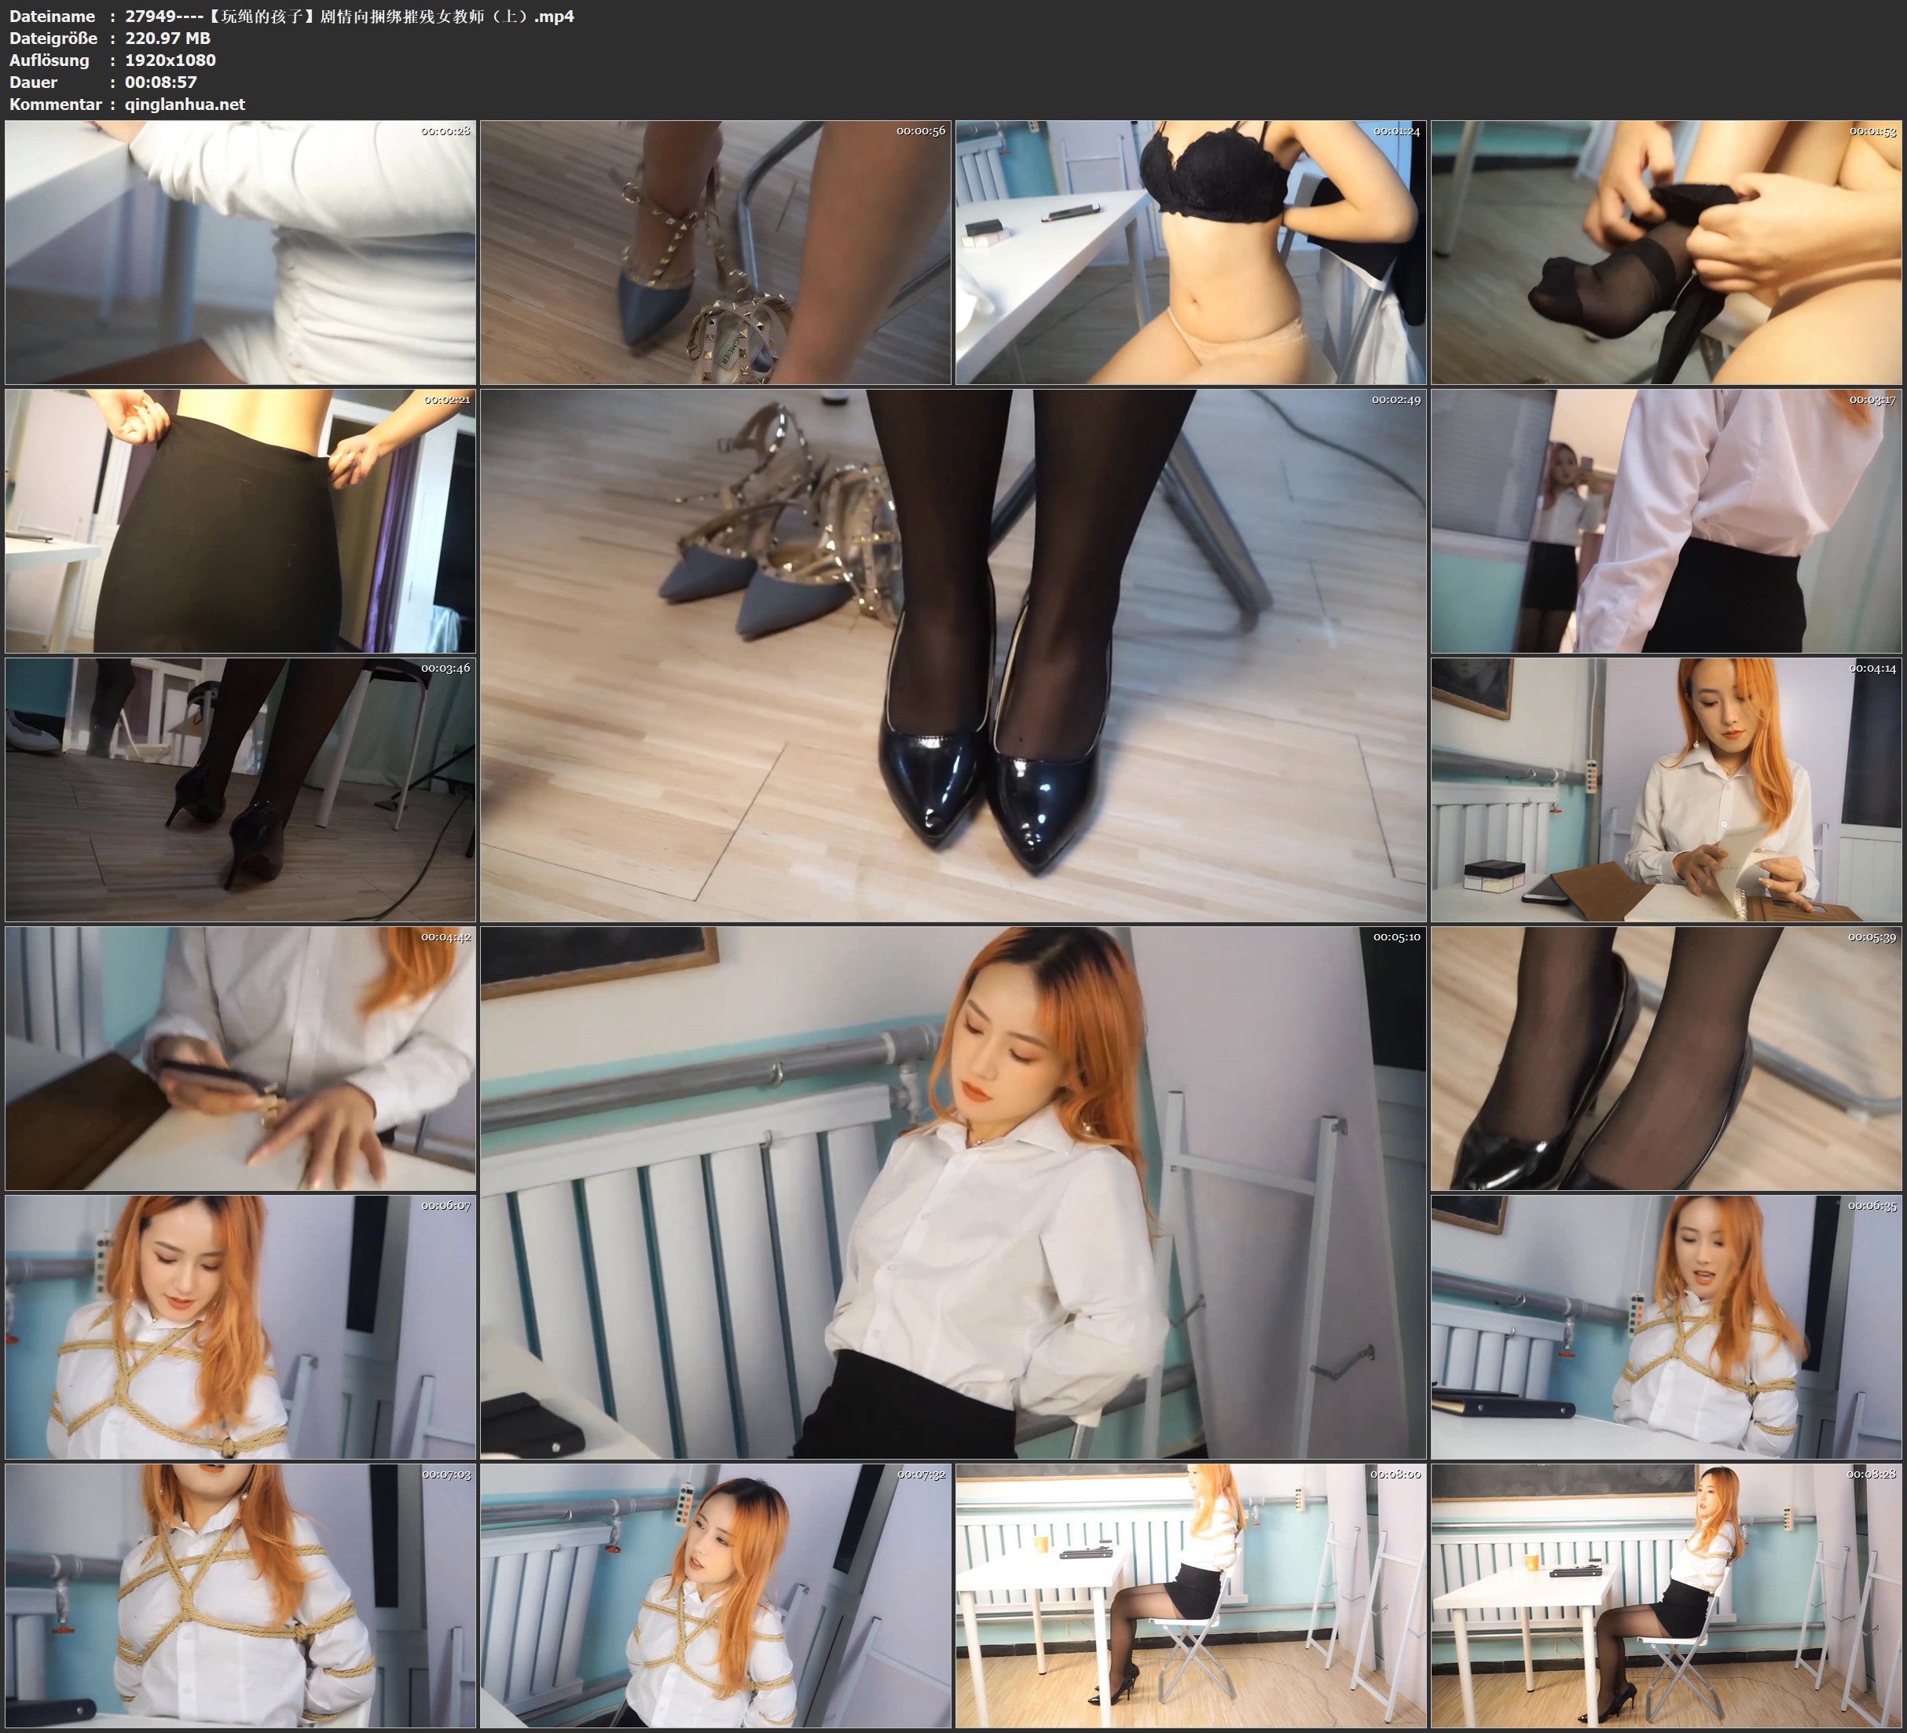
Task: Click the frame marked 00:06:35
Action: point(1667,1326)
